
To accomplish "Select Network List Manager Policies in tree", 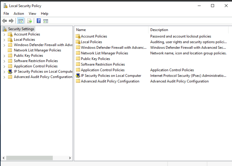I will click(x=37, y=50).
